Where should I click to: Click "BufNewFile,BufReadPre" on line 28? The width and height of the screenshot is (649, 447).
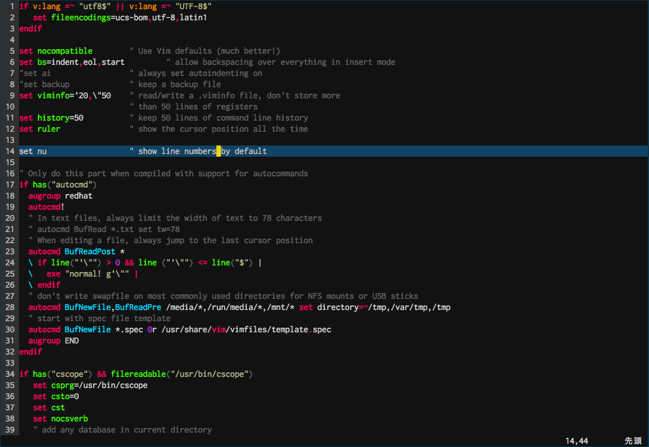tap(113, 307)
